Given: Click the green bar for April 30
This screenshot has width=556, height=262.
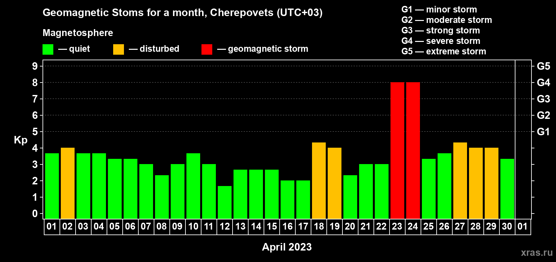Looking at the screenshot, I should (507, 189).
